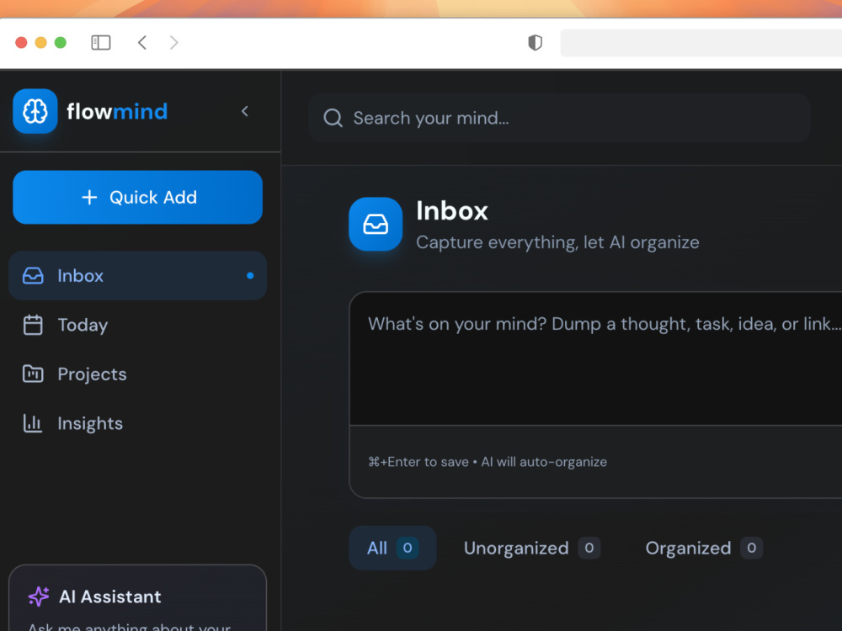Image resolution: width=842 pixels, height=631 pixels.
Task: Go to Projects in the sidebar
Action: [x=137, y=374]
